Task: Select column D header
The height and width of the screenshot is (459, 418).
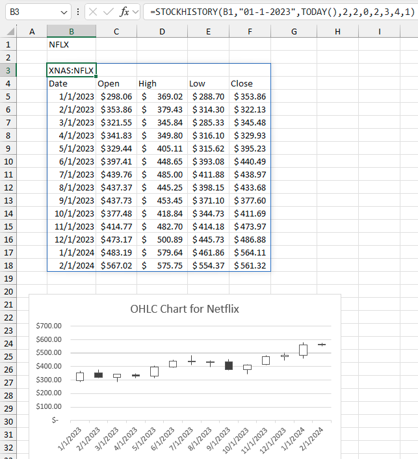Action: 161,31
